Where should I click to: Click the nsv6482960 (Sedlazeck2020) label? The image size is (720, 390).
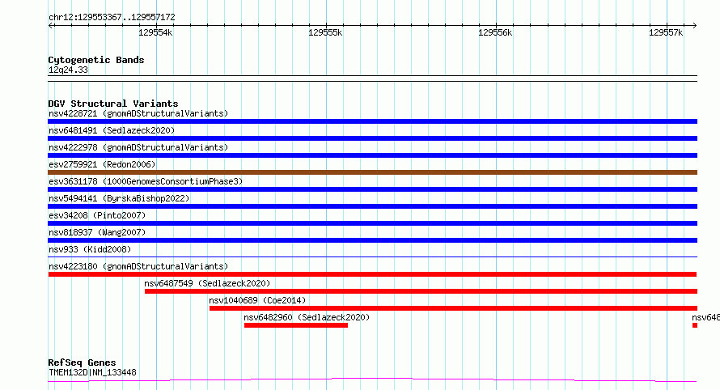point(307,317)
